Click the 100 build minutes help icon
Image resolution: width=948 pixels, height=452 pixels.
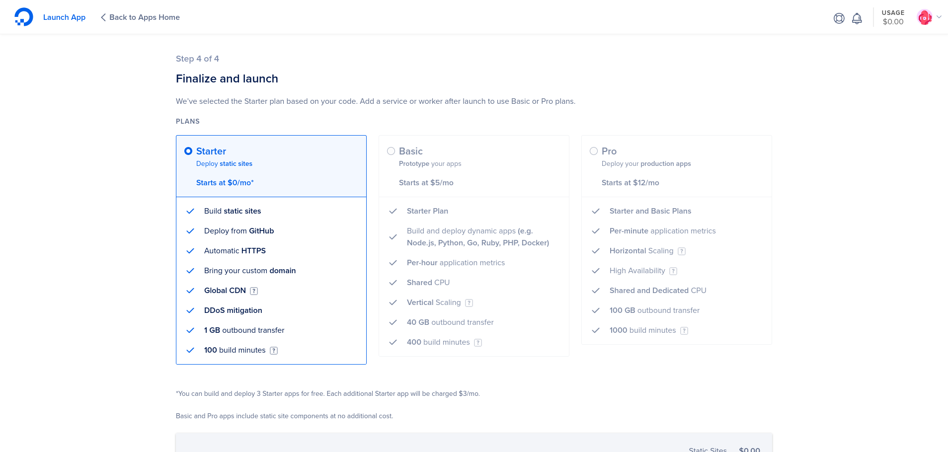click(274, 351)
